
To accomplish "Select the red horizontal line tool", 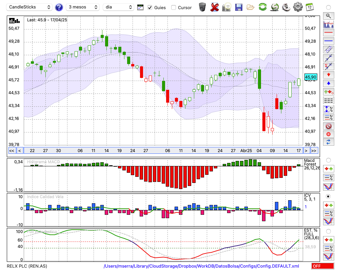I will 328,33.
